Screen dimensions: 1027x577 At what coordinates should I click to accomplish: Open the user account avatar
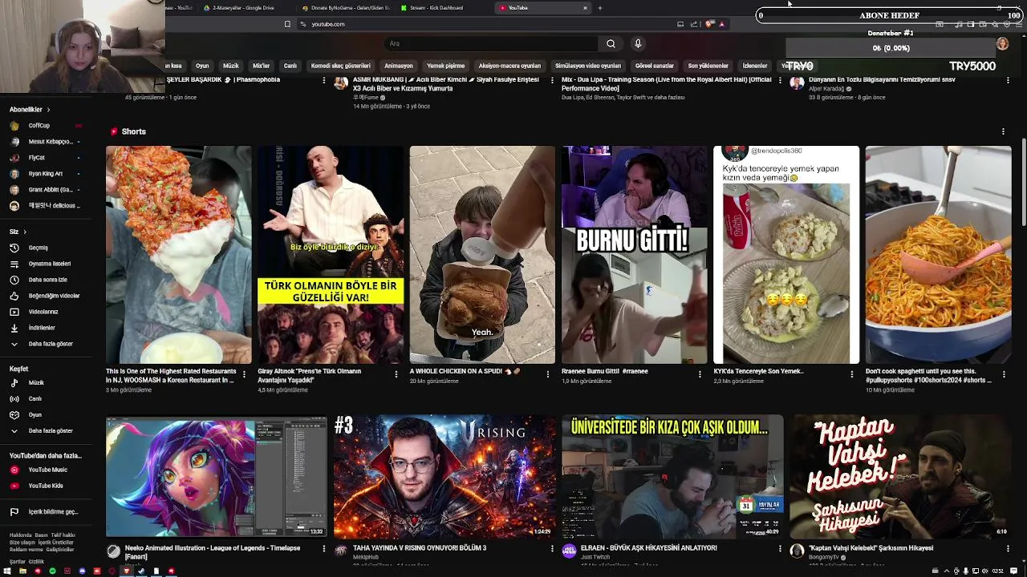pyautogui.click(x=1002, y=43)
